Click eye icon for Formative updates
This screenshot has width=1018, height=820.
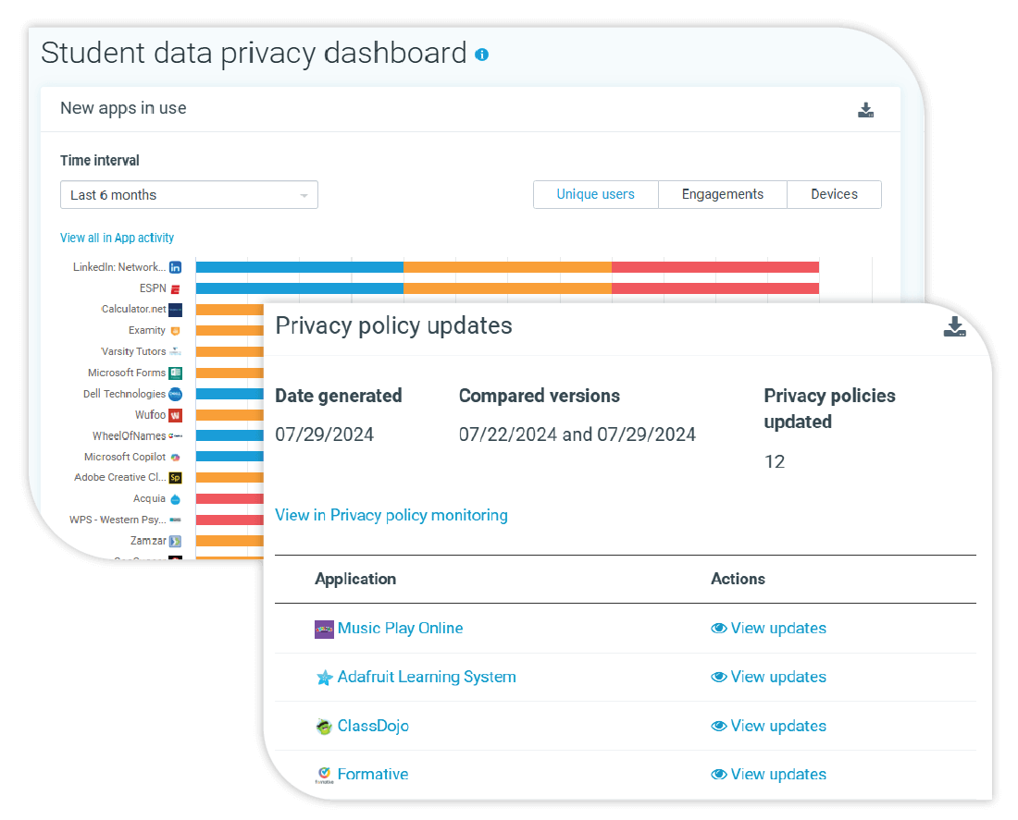[x=719, y=775]
